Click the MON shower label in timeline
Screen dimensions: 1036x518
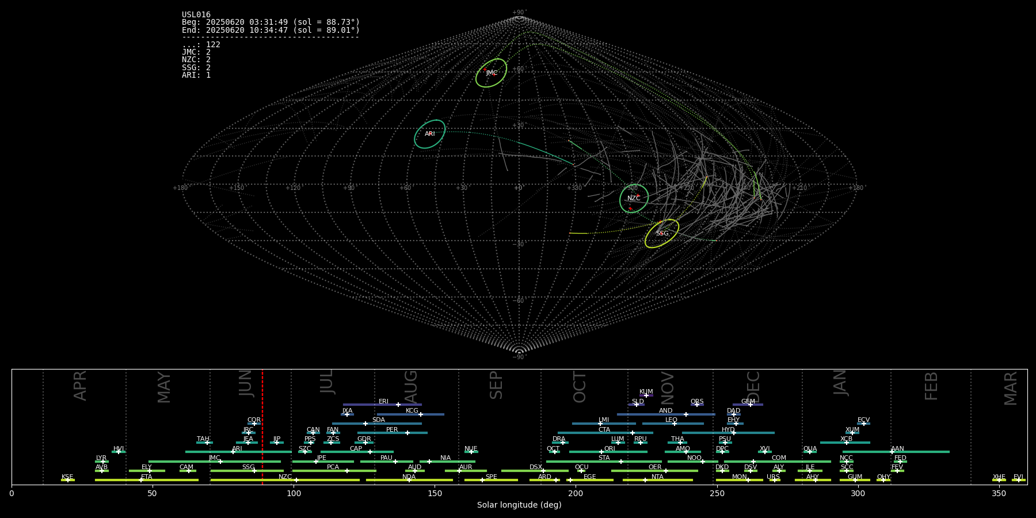point(739,477)
